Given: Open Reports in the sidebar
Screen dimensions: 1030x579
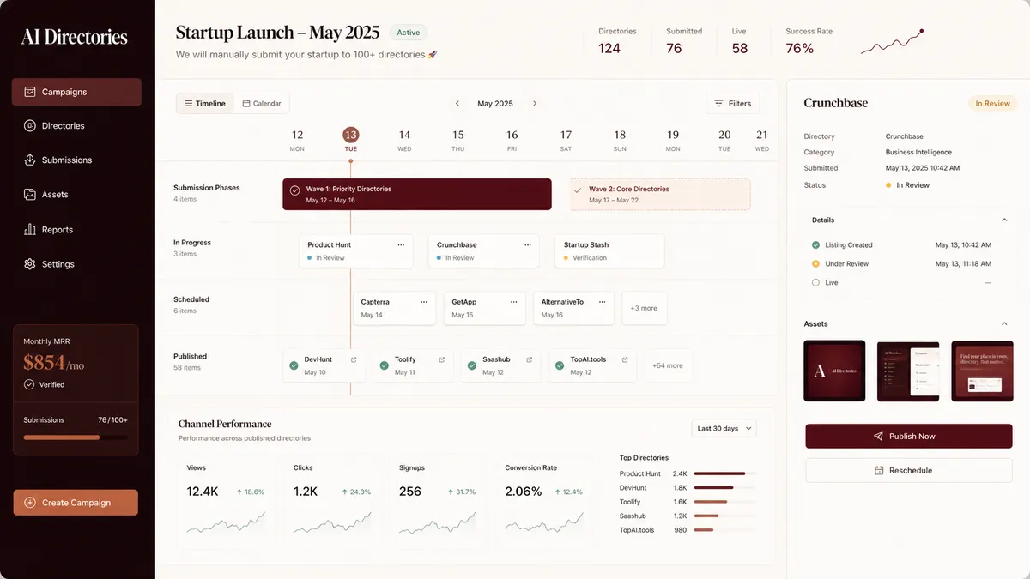Looking at the screenshot, I should click(x=76, y=229).
